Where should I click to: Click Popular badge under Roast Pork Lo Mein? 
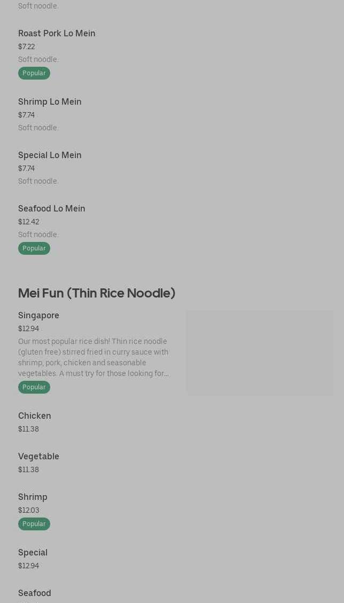click(x=34, y=73)
